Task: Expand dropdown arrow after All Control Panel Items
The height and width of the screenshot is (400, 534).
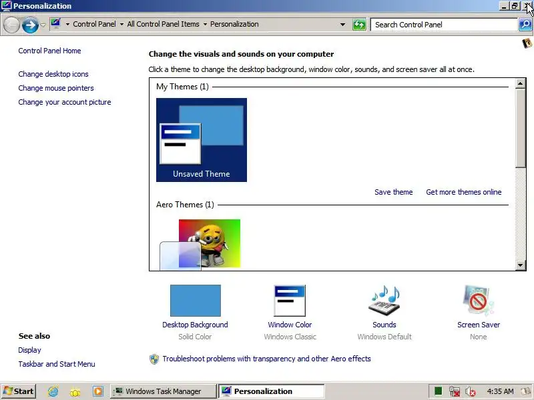Action: click(205, 25)
